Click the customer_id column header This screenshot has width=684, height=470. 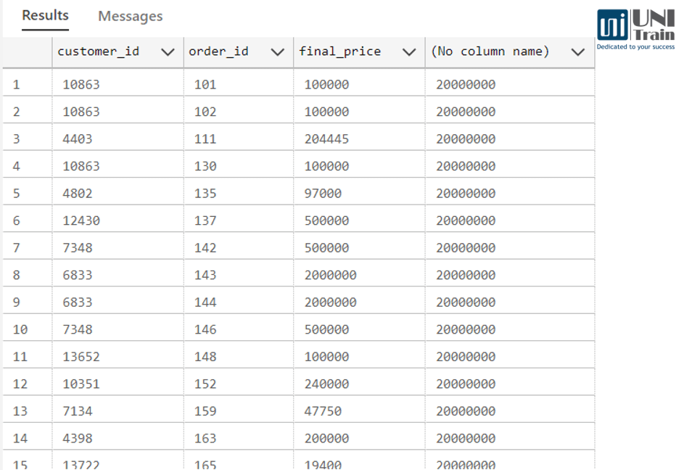coord(118,52)
